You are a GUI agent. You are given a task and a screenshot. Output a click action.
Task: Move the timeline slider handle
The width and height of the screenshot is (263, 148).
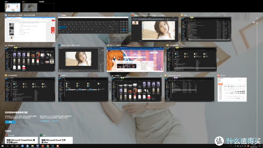tap(257, 23)
